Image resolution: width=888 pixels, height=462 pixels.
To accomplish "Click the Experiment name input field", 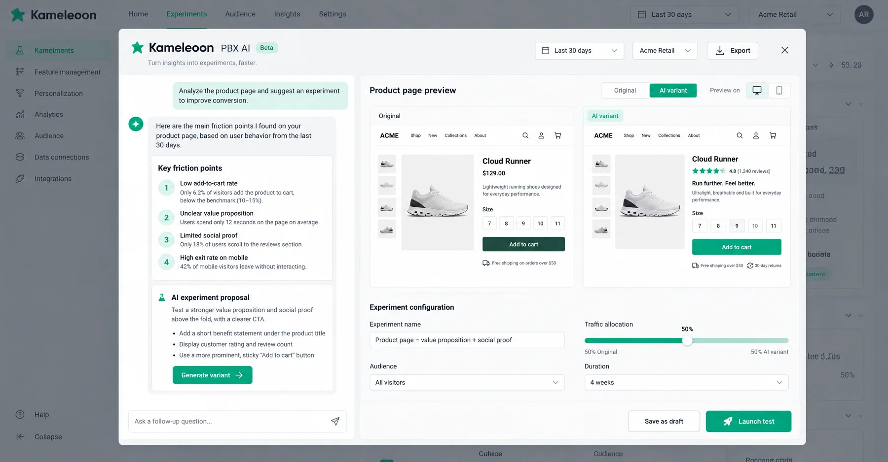I will coord(467,340).
